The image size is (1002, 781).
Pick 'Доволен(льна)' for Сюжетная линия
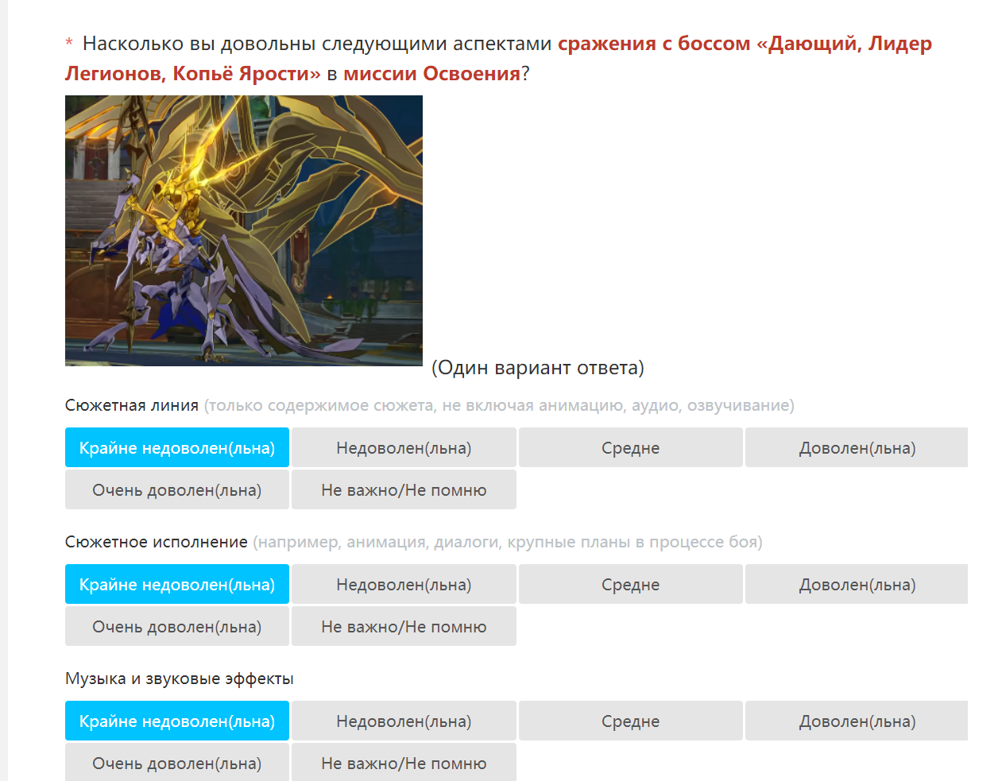click(x=857, y=447)
